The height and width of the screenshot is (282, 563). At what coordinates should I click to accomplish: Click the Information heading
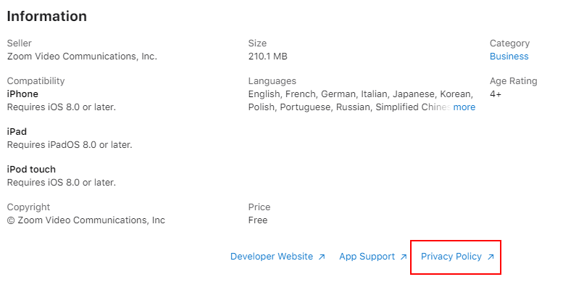coord(46,16)
